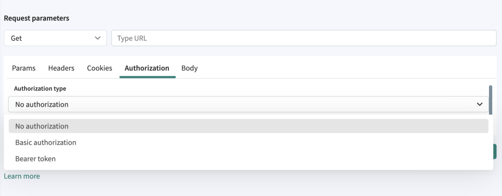Switch to the Params tab
The height and width of the screenshot is (196, 502).
24,68
